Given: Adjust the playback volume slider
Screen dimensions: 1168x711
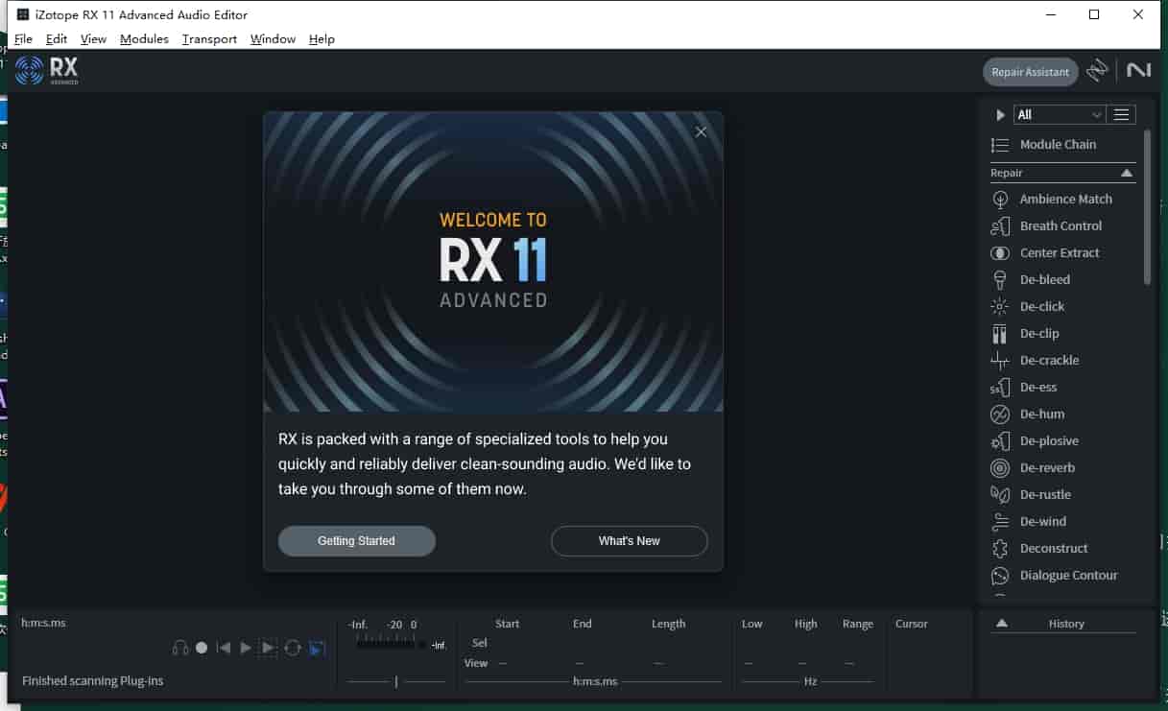Looking at the screenshot, I should (396, 680).
